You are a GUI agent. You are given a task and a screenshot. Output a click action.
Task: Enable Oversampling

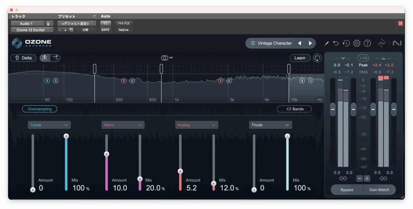tap(40, 109)
